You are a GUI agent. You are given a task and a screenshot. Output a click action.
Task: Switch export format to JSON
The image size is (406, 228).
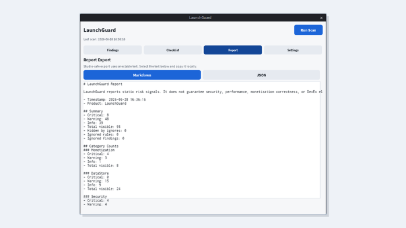[x=261, y=75]
